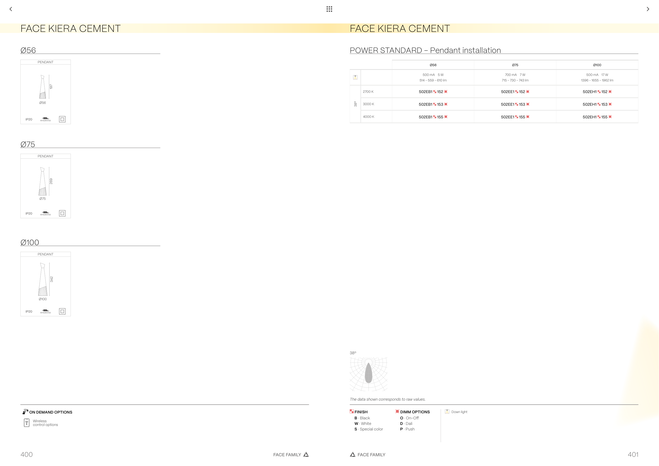
Task: Go to the previous page arrow
Action: pos(11,9)
